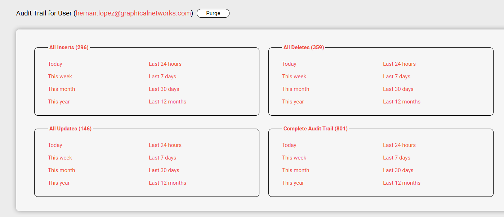Open All Deletes (359) heading link
504x217 pixels.
coord(303,47)
